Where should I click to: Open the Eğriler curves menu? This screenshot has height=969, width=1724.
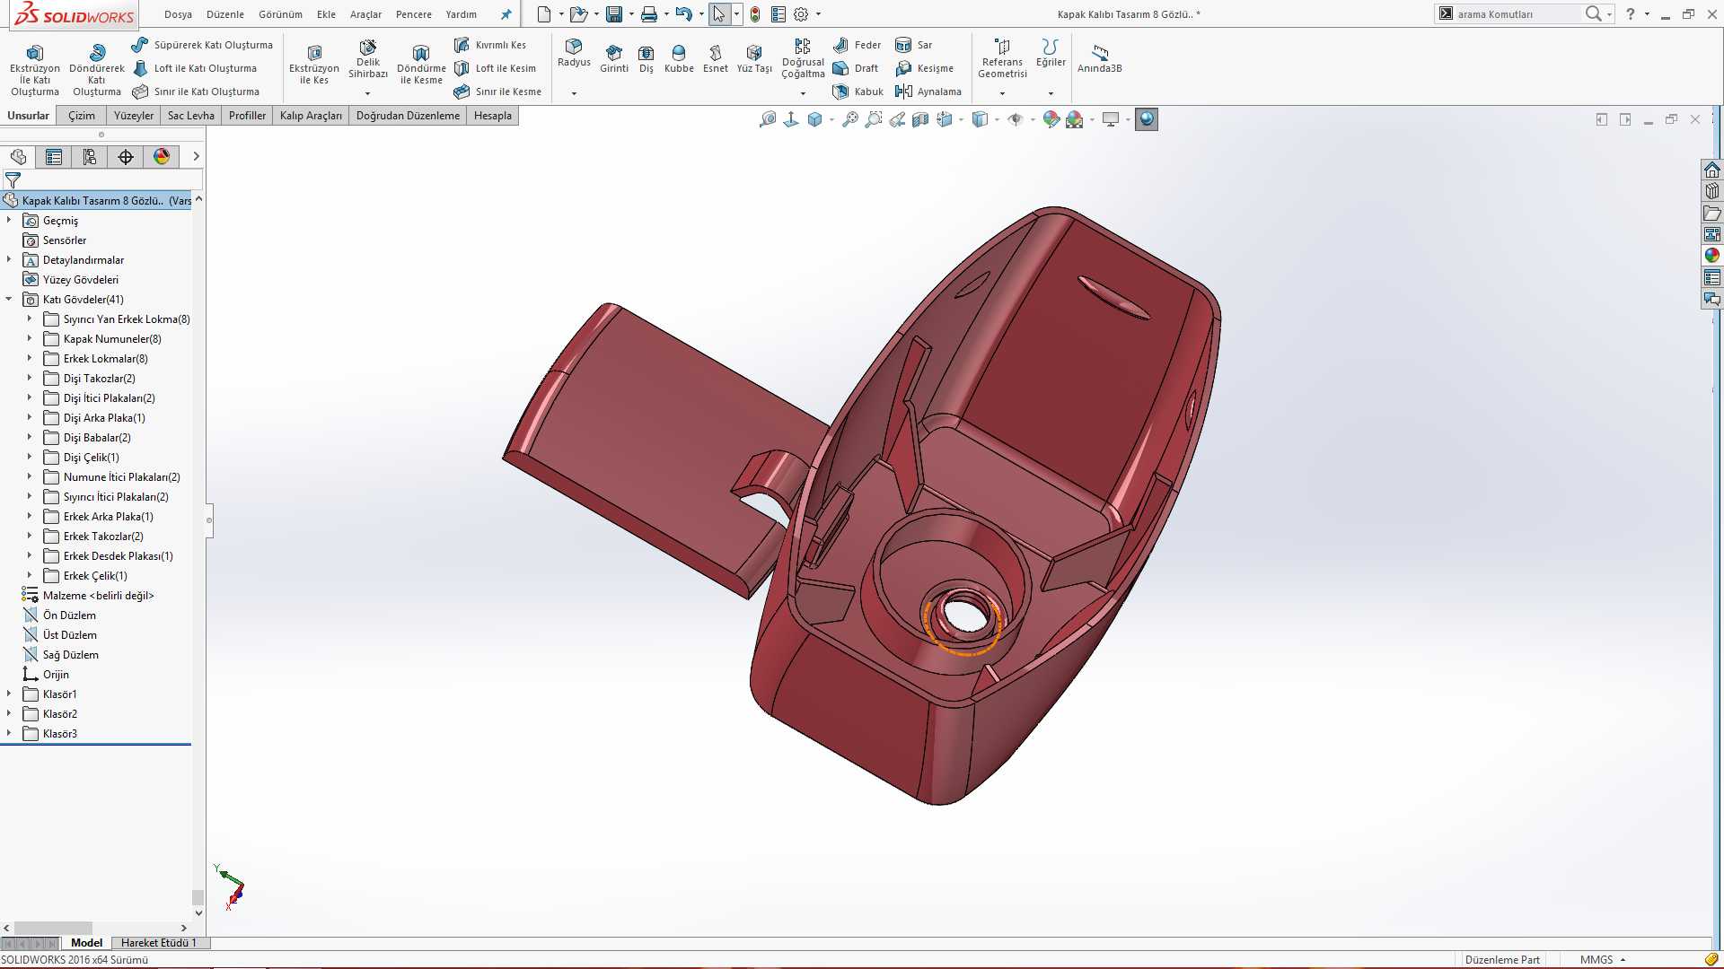pos(1051,53)
